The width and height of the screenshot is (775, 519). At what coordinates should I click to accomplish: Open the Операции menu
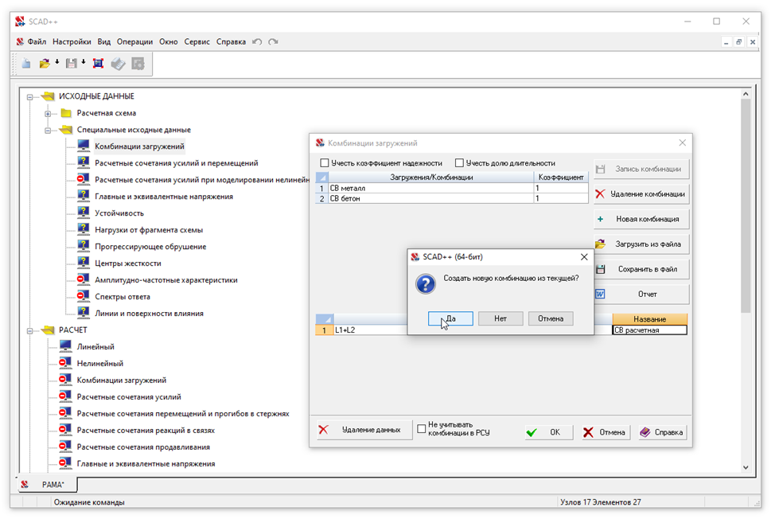tap(134, 41)
